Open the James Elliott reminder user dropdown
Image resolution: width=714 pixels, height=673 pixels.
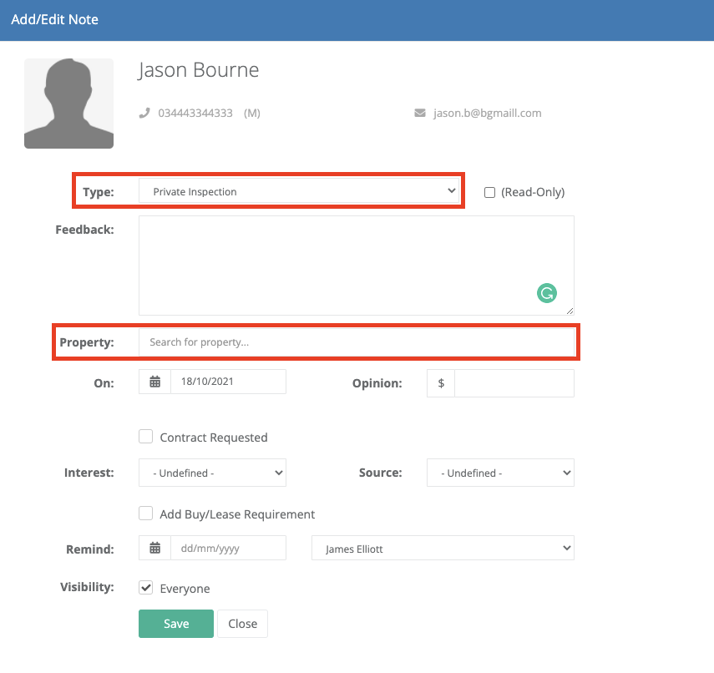[x=443, y=549]
